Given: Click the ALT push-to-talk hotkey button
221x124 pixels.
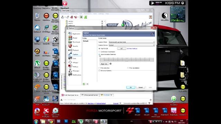Looking at the screenshot, I should click(x=122, y=49).
